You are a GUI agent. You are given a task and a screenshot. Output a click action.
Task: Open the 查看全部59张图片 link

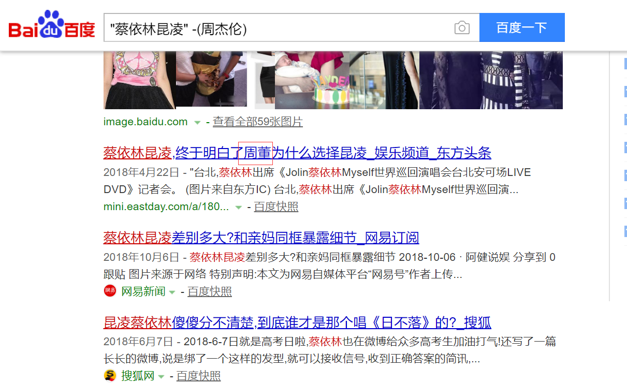[x=258, y=122]
